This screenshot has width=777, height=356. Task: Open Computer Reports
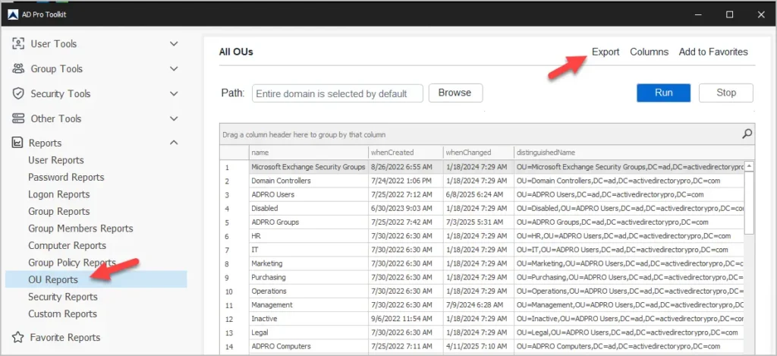pos(67,245)
